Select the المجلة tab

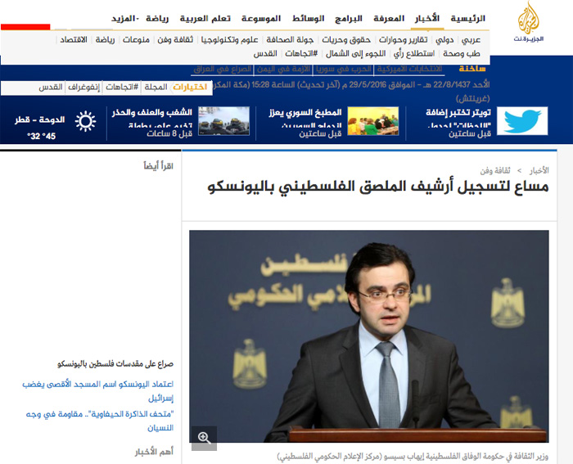click(156, 88)
